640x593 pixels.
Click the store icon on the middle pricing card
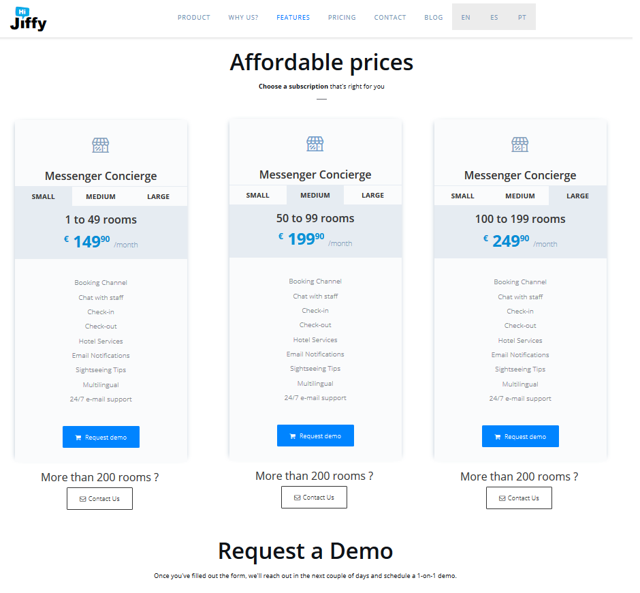tap(315, 144)
